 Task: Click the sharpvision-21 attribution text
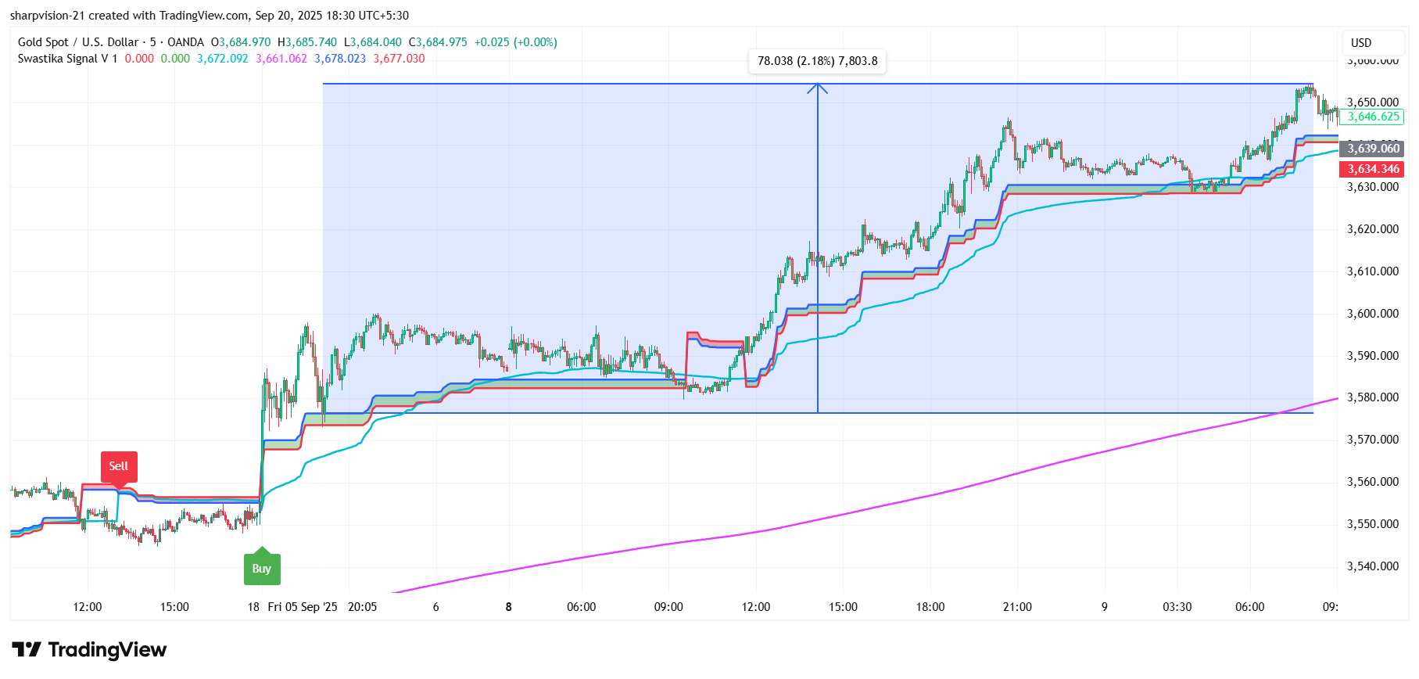46,16
